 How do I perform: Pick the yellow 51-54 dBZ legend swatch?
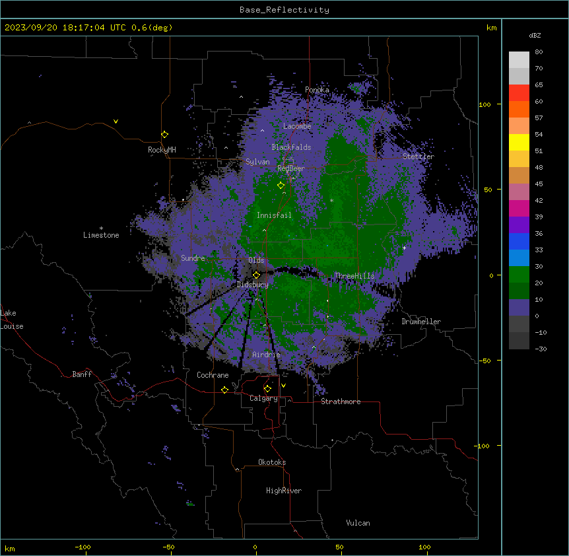[x=519, y=142]
